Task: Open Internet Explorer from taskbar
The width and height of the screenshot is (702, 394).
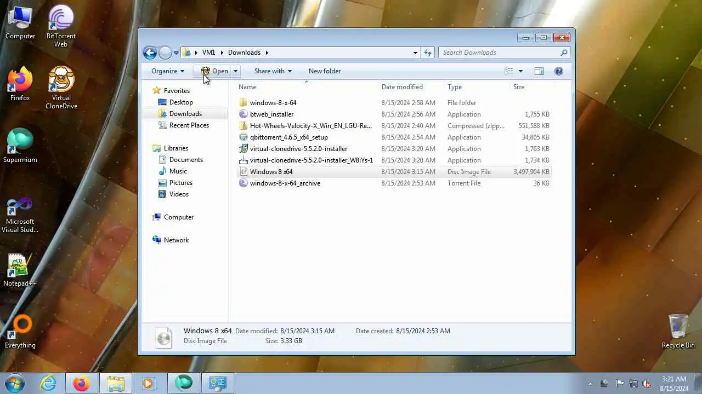Action: click(x=48, y=383)
